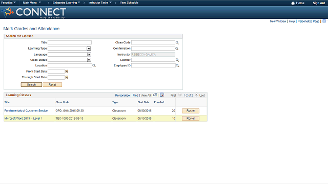Sort by Start Date column header
Viewport: 328px width, 184px height.
click(143, 102)
